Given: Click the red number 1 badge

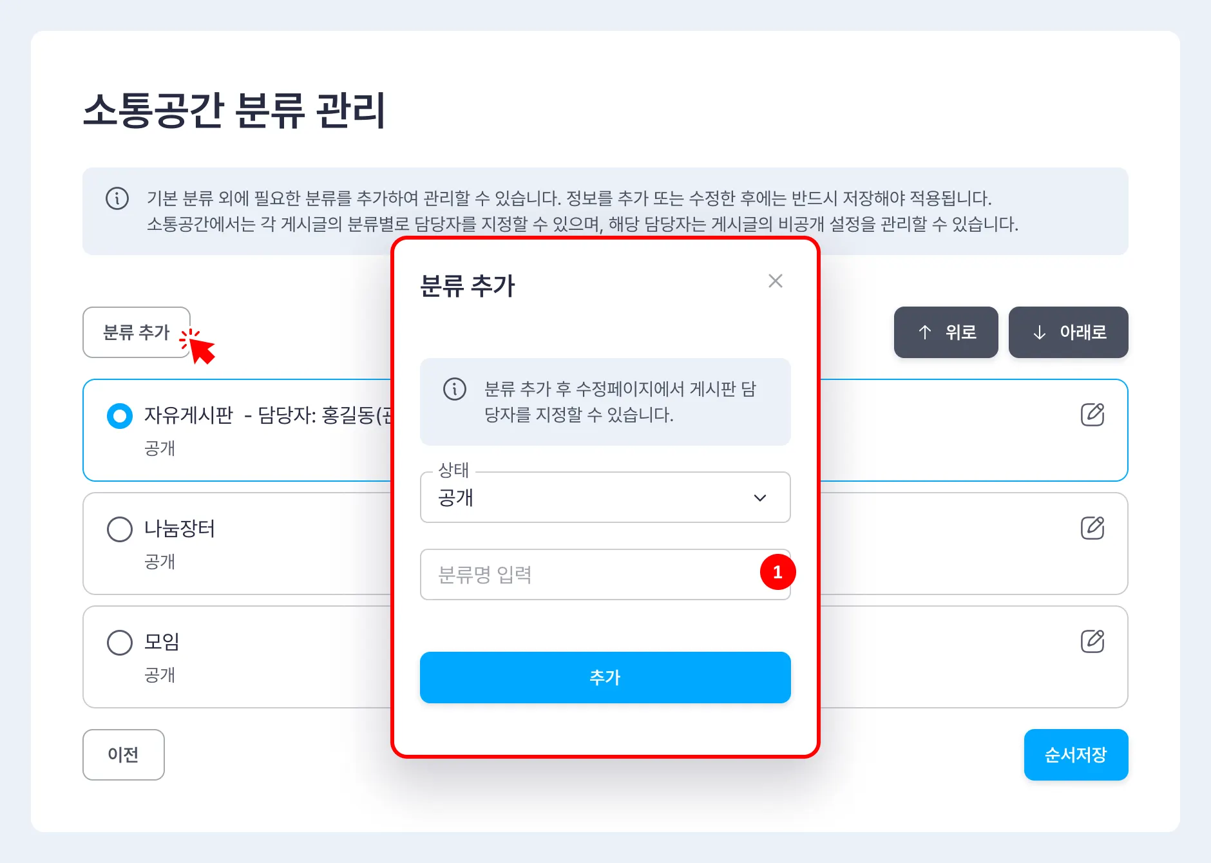Looking at the screenshot, I should 777,572.
